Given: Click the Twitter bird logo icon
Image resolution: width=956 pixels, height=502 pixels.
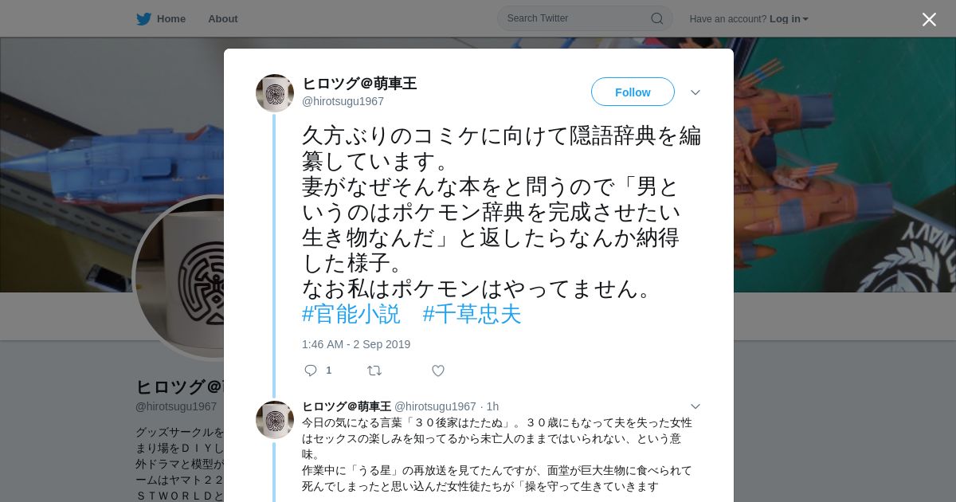Looking at the screenshot, I should coord(143,18).
